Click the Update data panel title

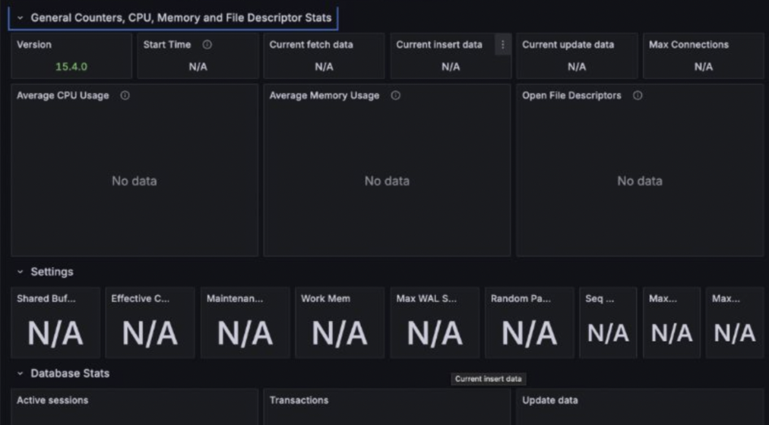[549, 400]
